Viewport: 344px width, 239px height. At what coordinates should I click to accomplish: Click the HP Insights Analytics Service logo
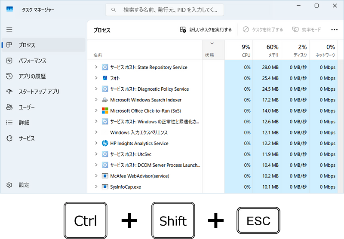click(105, 143)
